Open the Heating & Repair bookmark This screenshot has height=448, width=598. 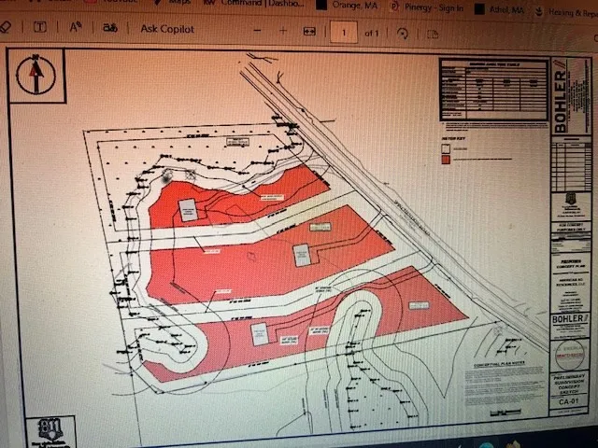[570, 10]
